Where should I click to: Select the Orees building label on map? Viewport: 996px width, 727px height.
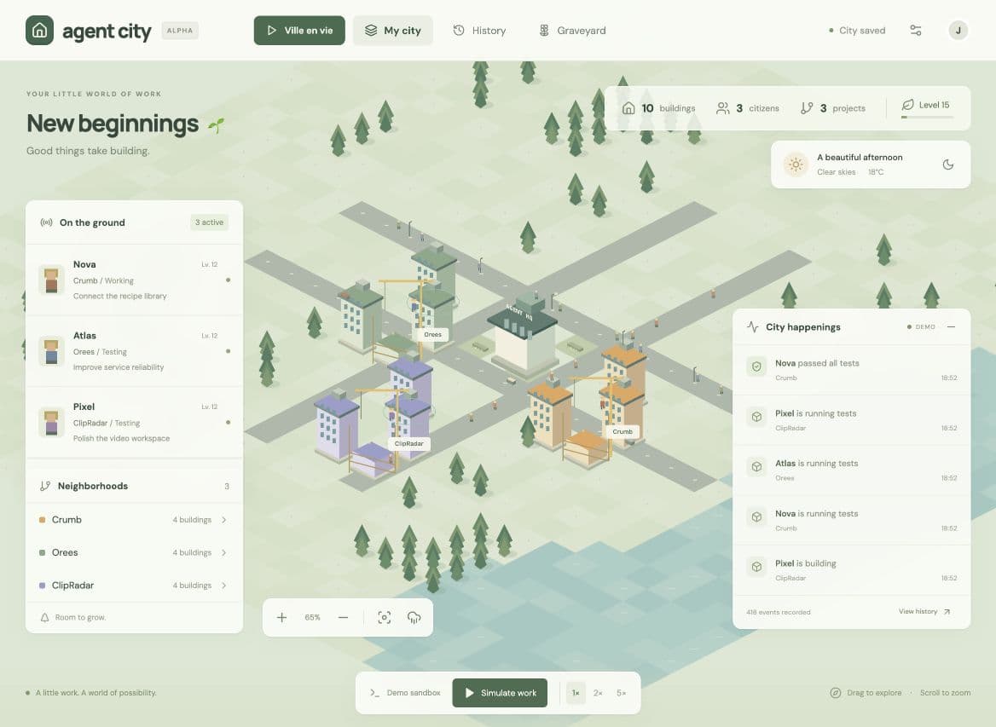pyautogui.click(x=432, y=335)
